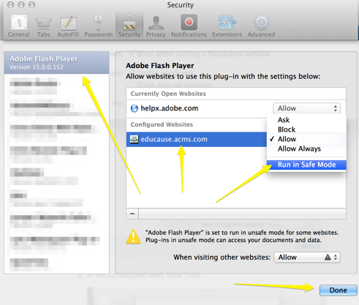Click the Configured Websites header
This screenshot has height=305, width=359.
coord(162,124)
